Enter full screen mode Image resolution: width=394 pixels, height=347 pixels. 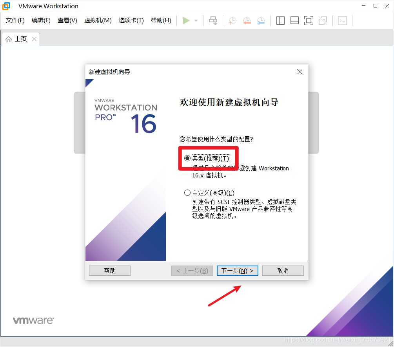tap(309, 20)
